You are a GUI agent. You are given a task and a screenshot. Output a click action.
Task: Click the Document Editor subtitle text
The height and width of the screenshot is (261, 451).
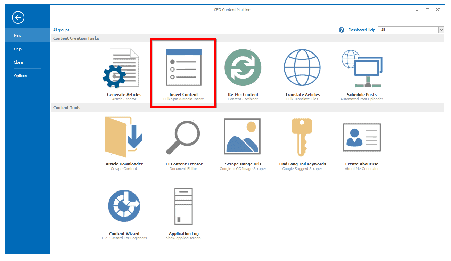point(183,169)
